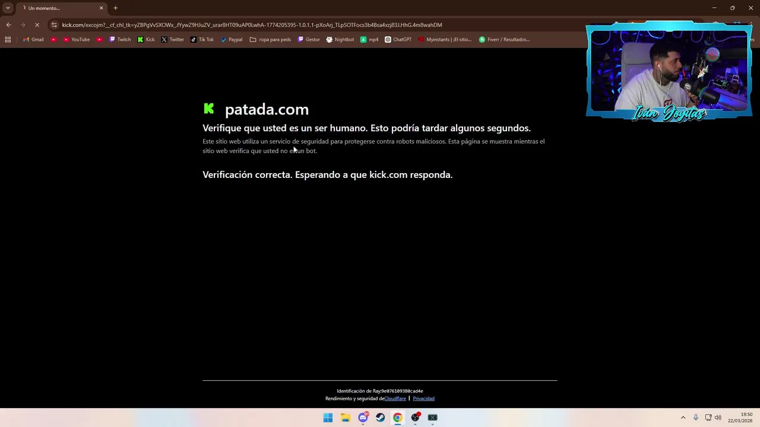The height and width of the screenshot is (427, 760).
Task: Open the Twitter bookmark
Action: 173,40
